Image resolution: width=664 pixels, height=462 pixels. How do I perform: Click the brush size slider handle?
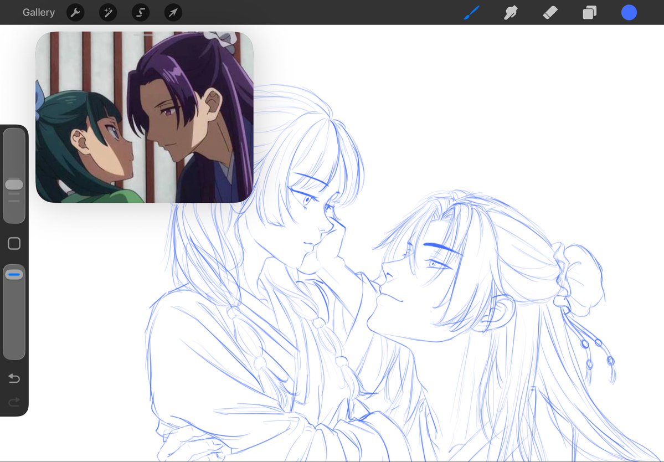point(14,184)
